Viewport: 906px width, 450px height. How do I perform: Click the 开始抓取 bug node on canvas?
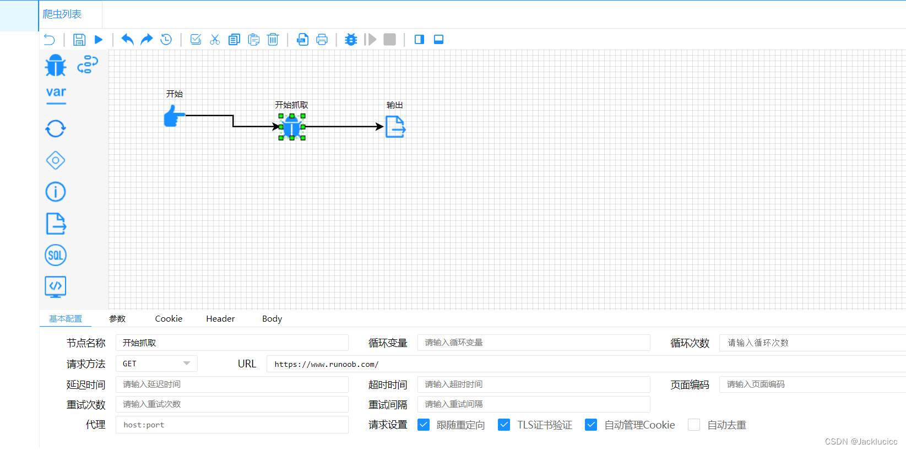point(292,127)
